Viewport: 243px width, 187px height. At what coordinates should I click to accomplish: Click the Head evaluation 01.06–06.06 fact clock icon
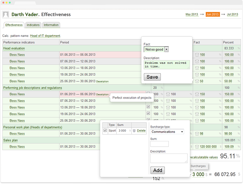click(197, 55)
